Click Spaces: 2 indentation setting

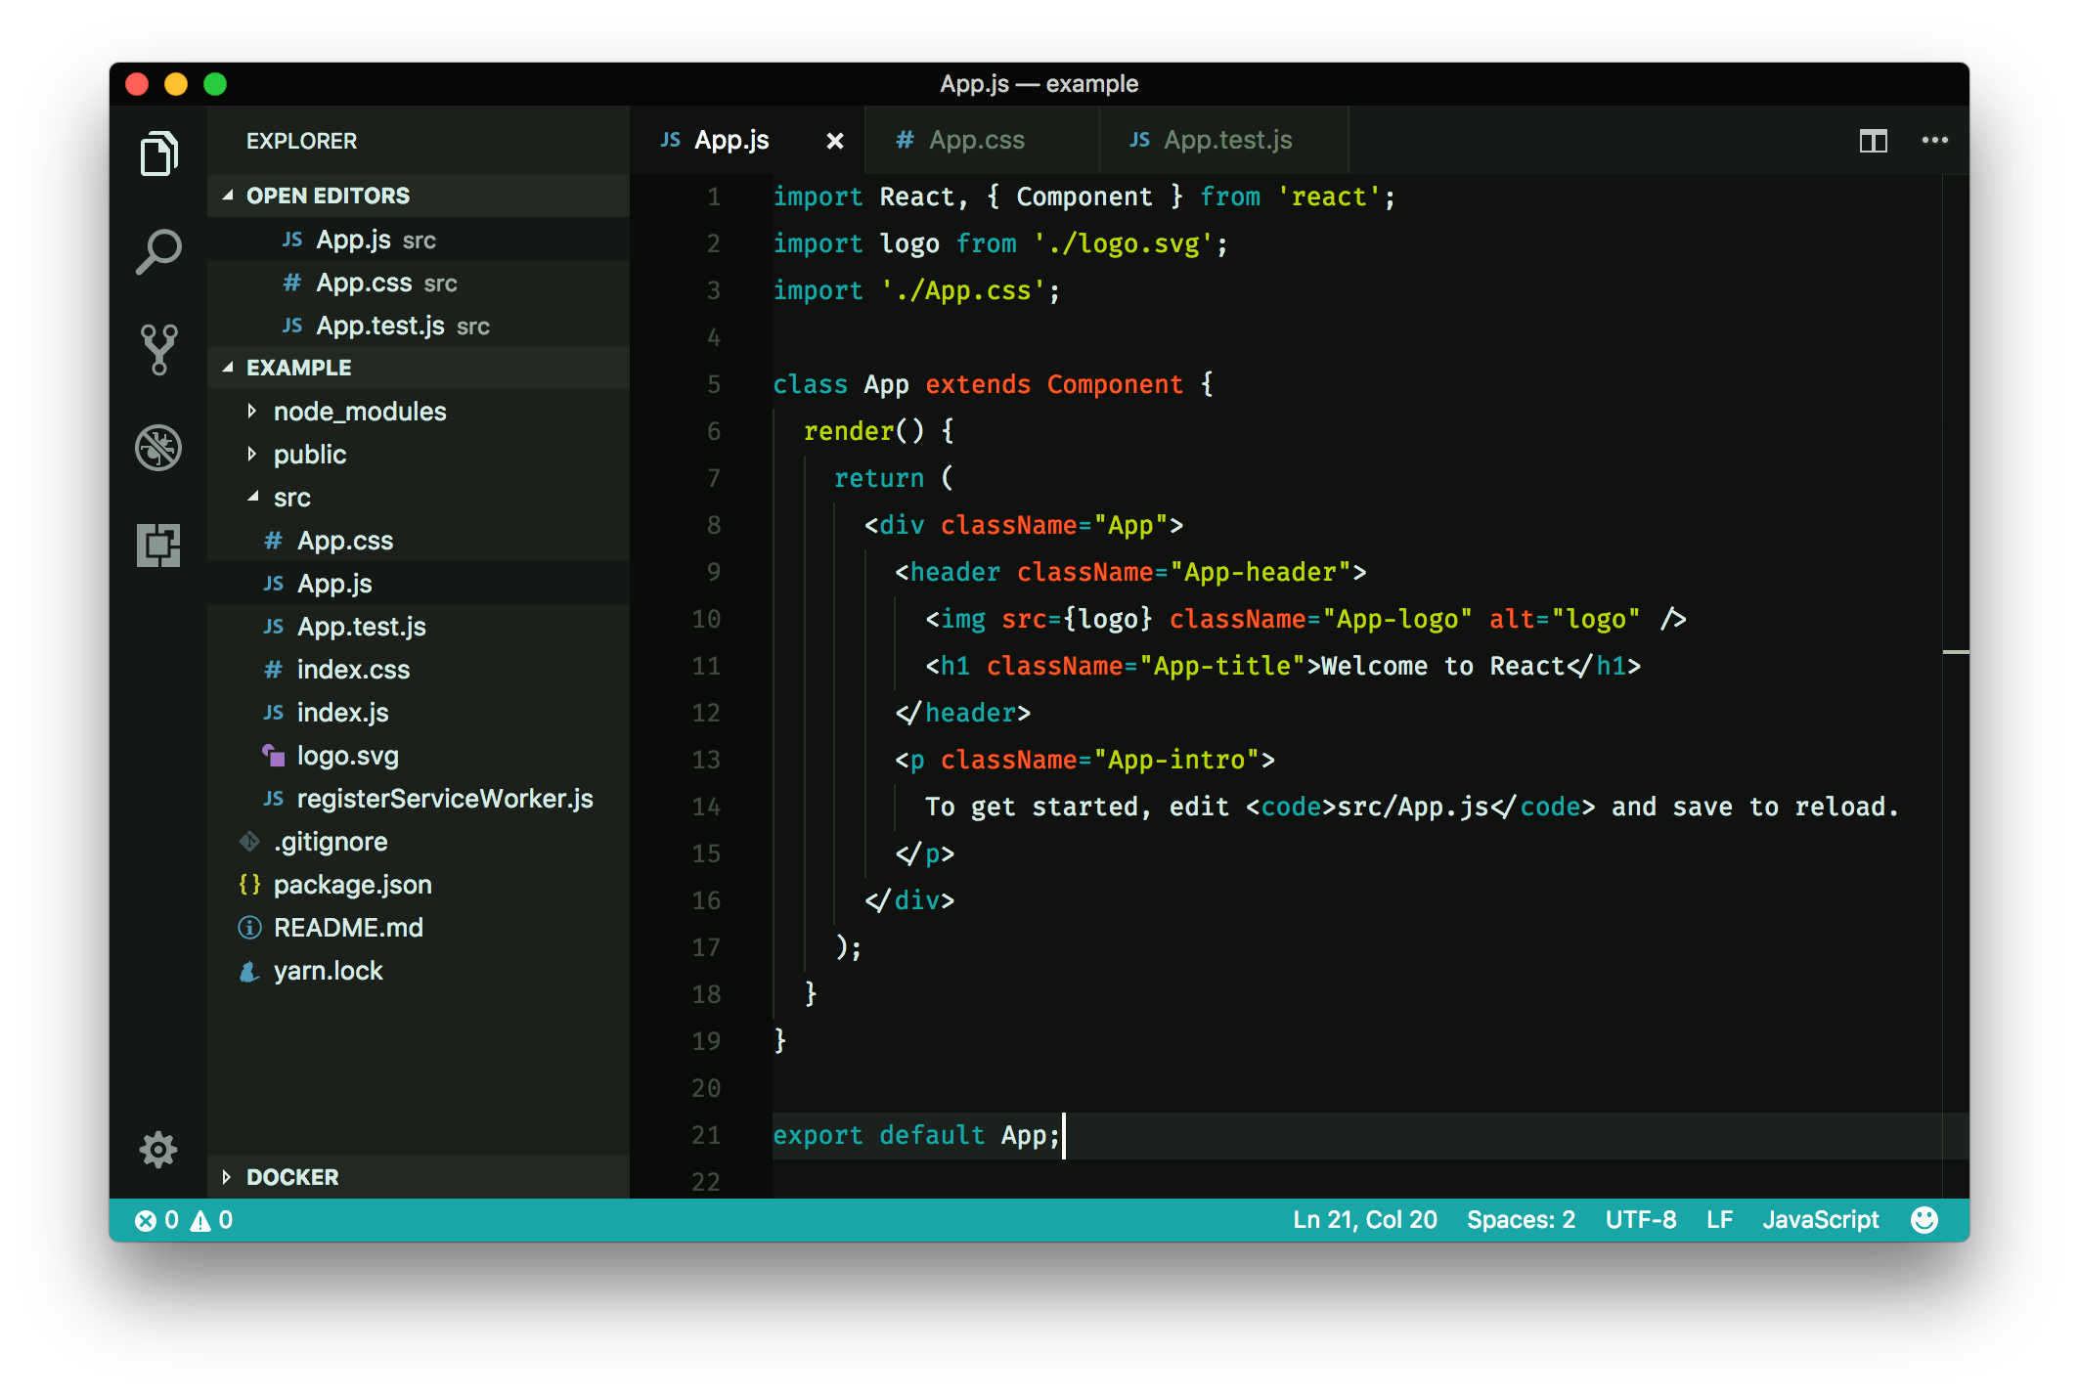1521,1220
